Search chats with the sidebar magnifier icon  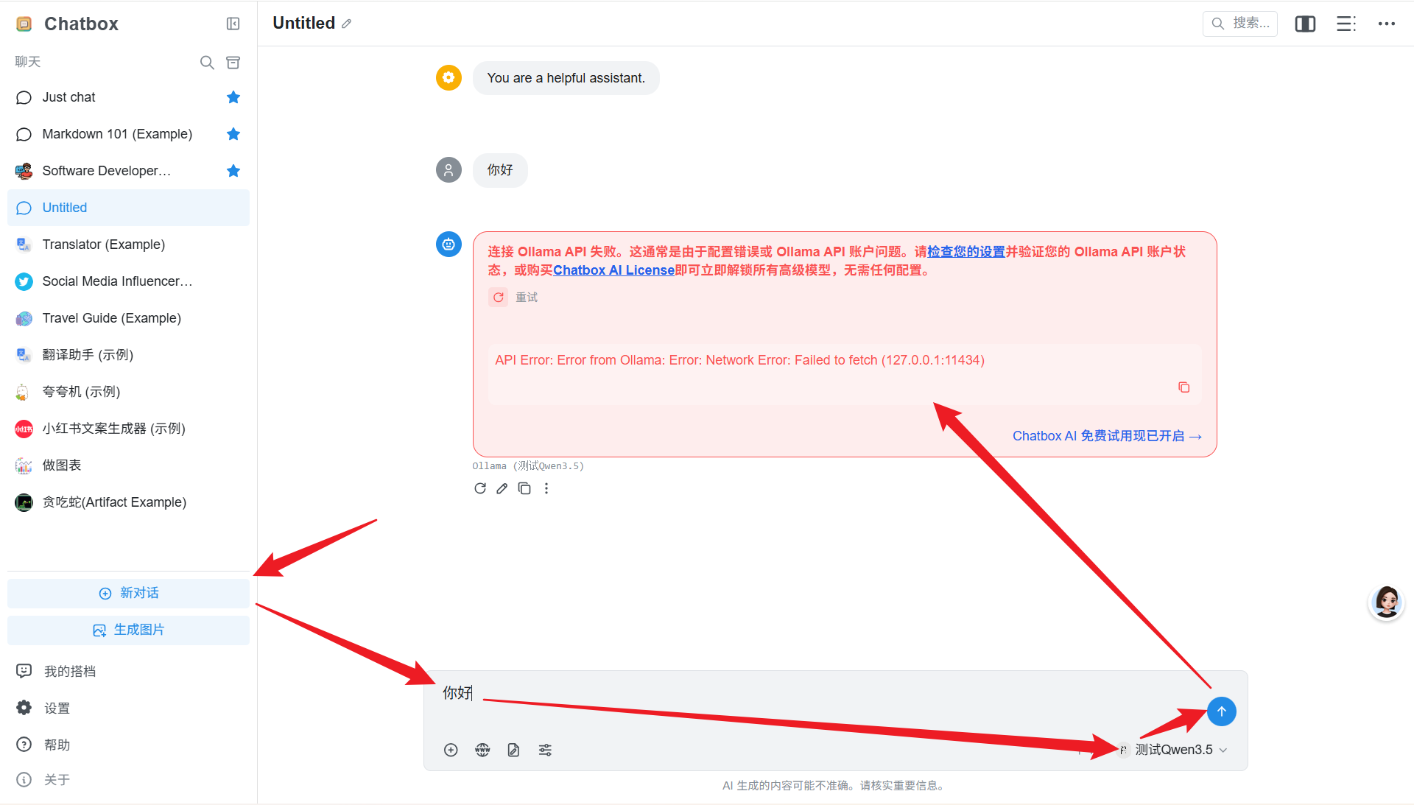tap(207, 63)
